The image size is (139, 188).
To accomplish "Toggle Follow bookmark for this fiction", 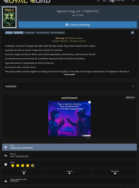I will (24, 172).
